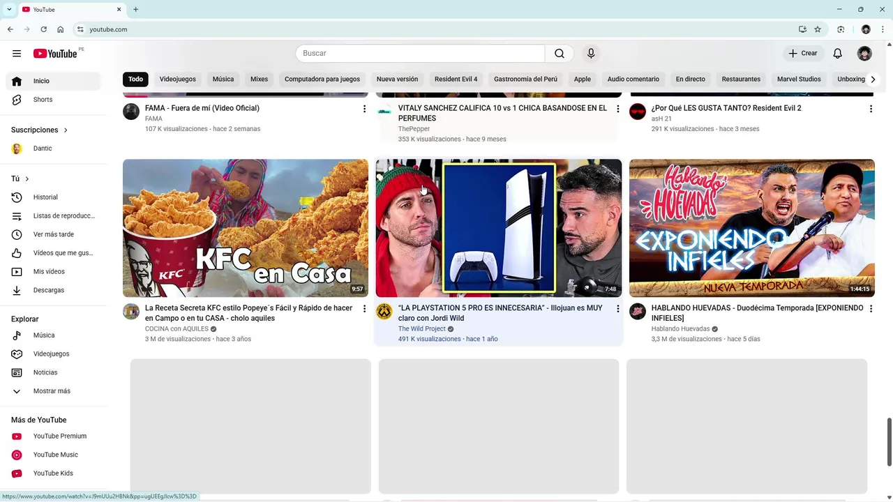Go to Inicio in sidebar
893x502 pixels.
pos(53,81)
